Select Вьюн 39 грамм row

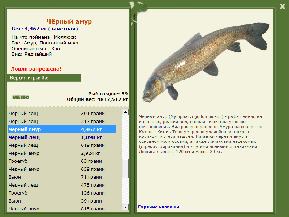pos(62,201)
